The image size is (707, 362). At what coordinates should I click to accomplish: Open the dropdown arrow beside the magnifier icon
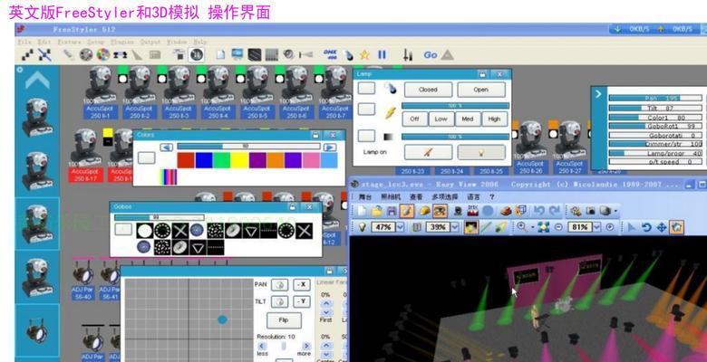tap(531, 228)
